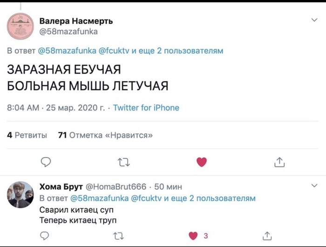Retweet the main tweet
Viewport: 326px width, 247px height.
tap(124, 162)
